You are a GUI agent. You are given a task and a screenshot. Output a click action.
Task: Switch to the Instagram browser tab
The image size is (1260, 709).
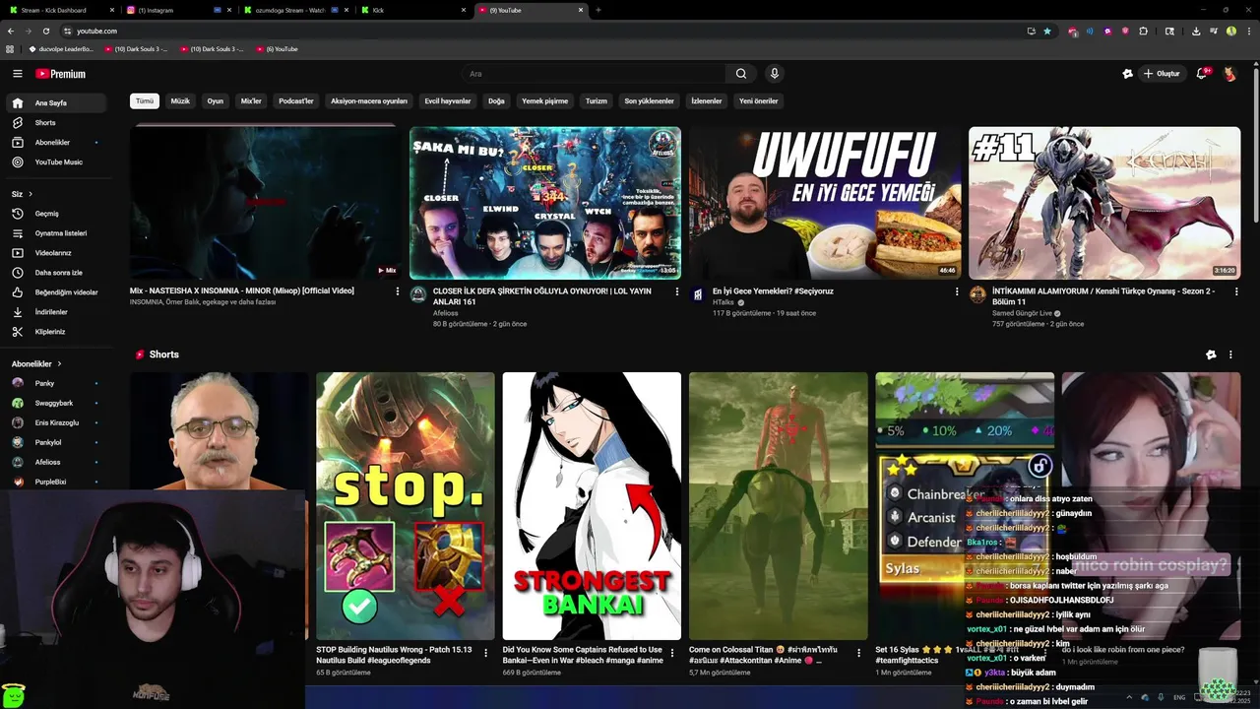(177, 10)
